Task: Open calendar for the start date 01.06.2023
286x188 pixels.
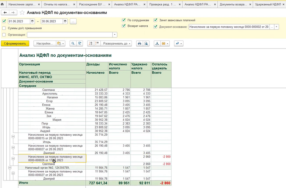Action: 32,21
